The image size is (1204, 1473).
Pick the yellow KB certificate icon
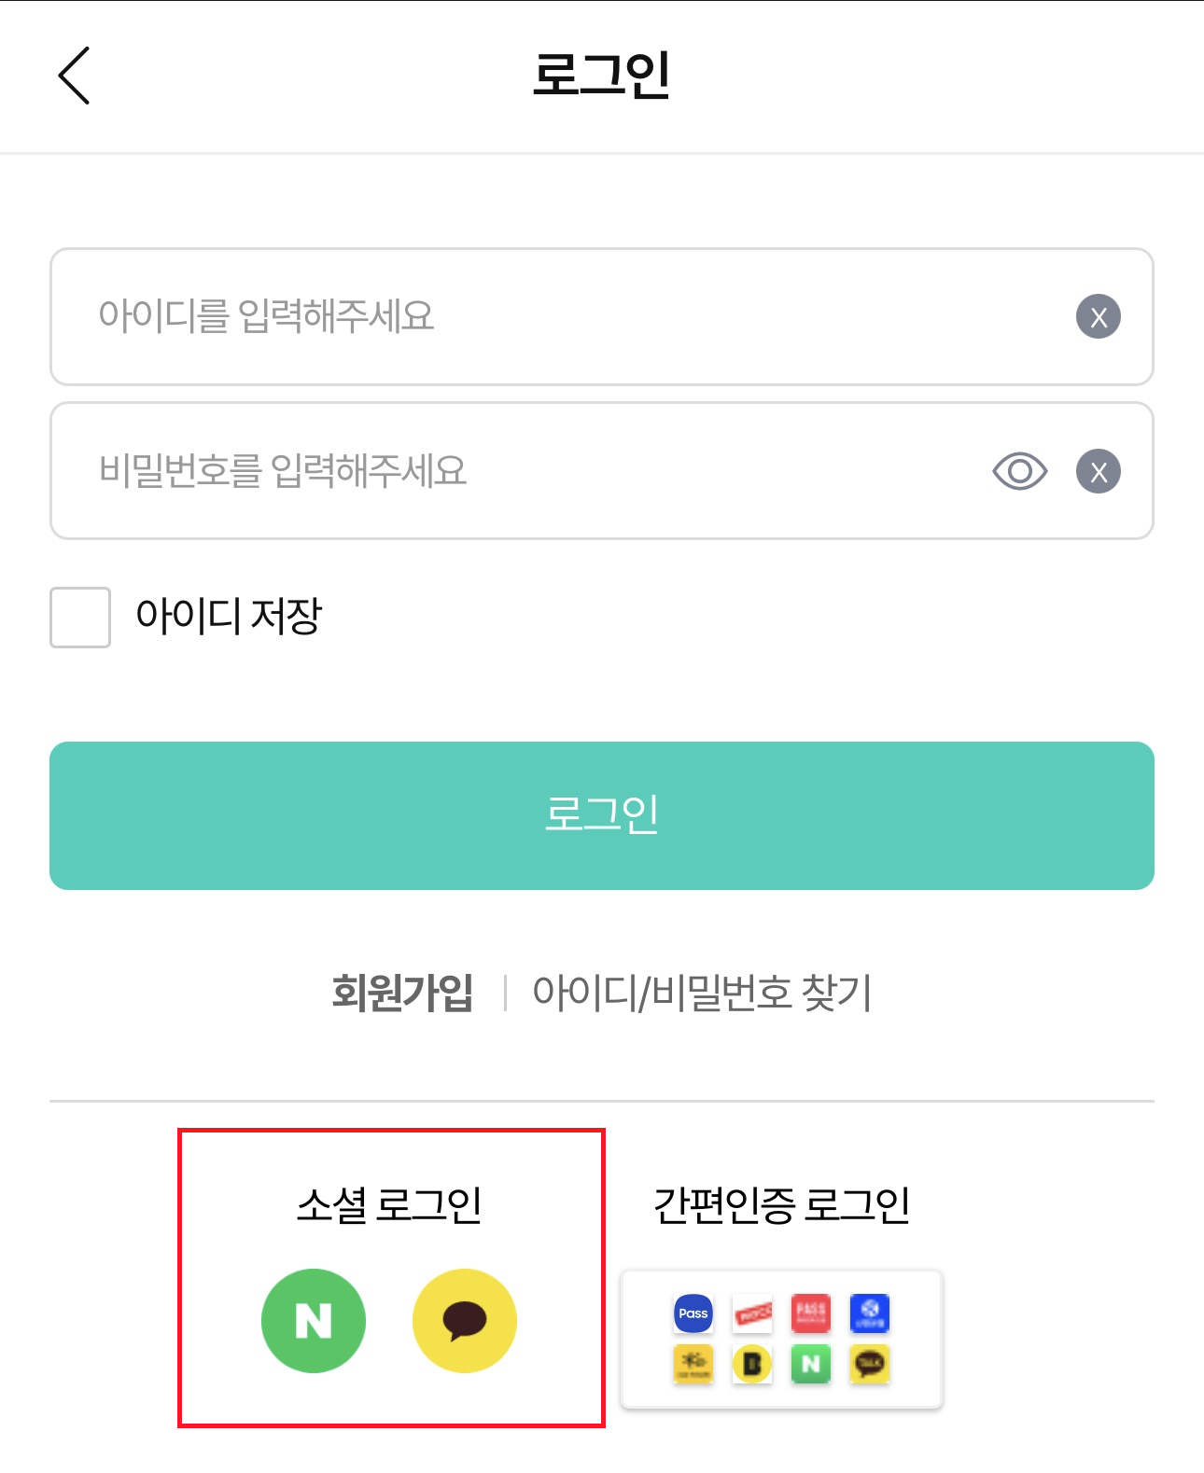point(693,1365)
